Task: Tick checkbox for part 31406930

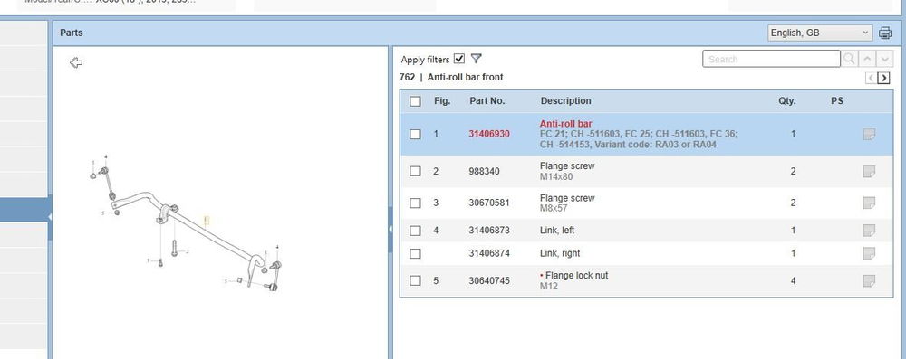Action: (x=415, y=134)
